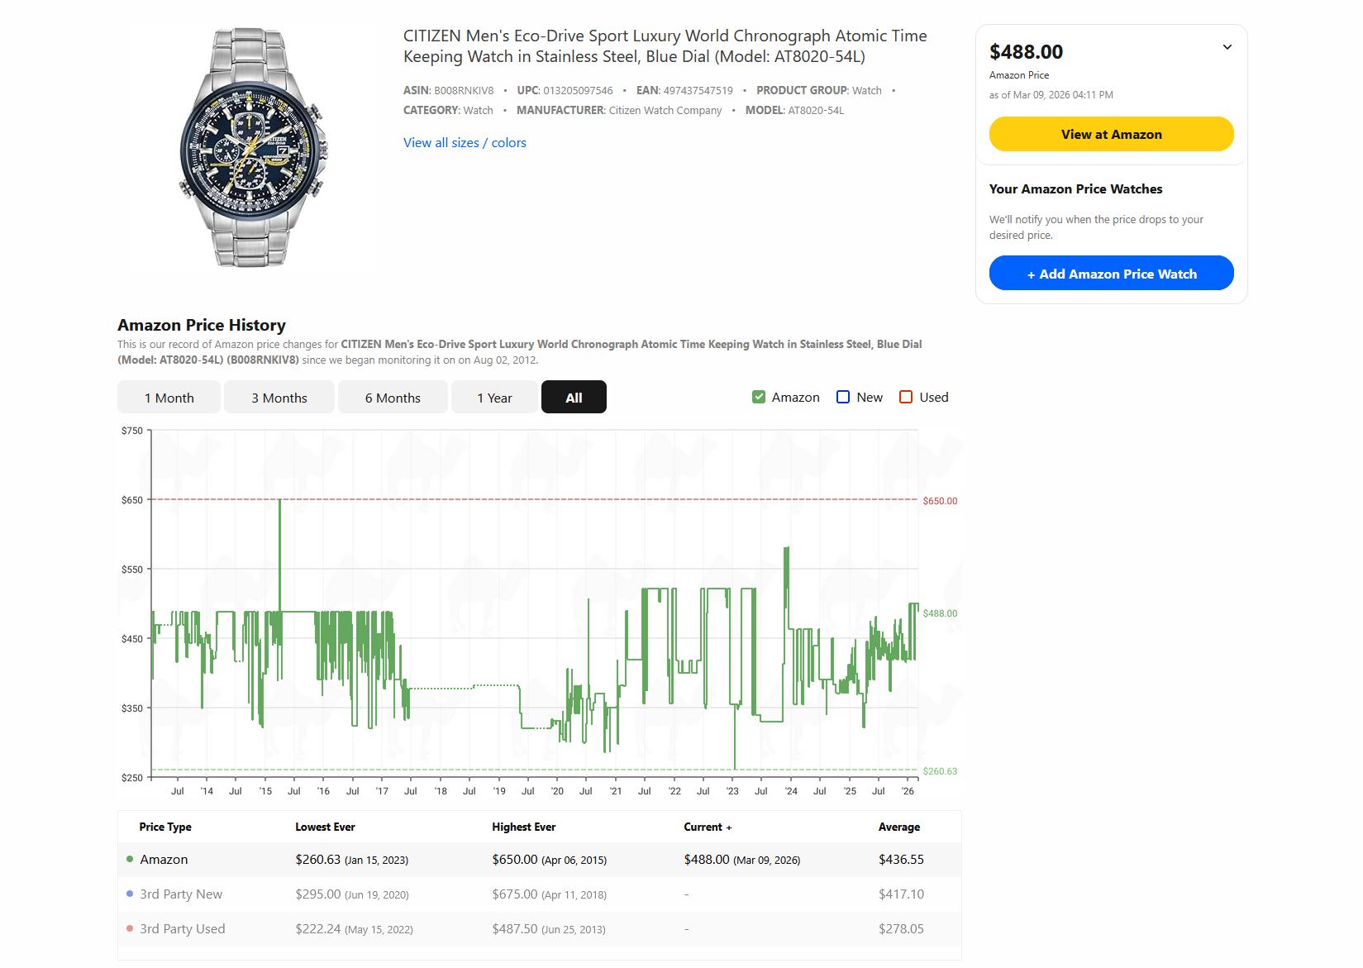
Task: Click Add Amazon Price Watch button
Action: [x=1111, y=274]
